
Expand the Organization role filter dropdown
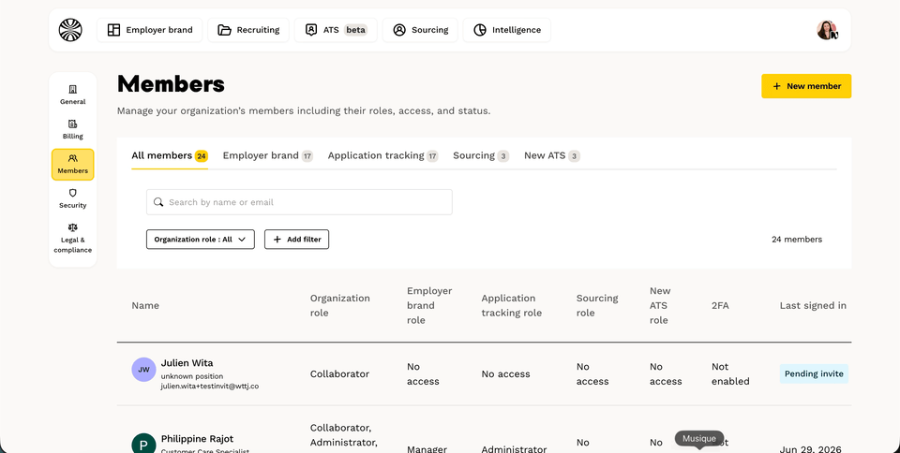click(x=201, y=240)
